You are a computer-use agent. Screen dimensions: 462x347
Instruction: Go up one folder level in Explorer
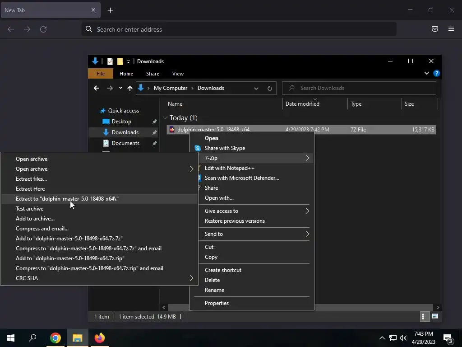coord(129,88)
